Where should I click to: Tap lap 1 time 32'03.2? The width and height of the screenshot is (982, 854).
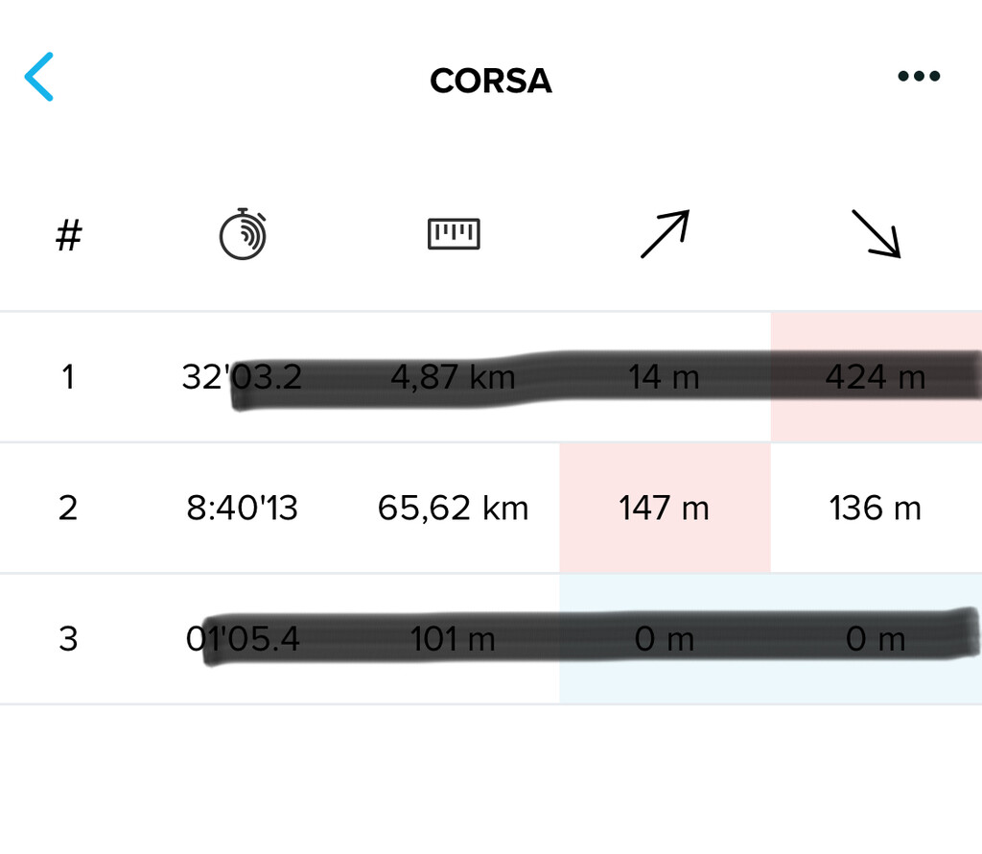[243, 377]
